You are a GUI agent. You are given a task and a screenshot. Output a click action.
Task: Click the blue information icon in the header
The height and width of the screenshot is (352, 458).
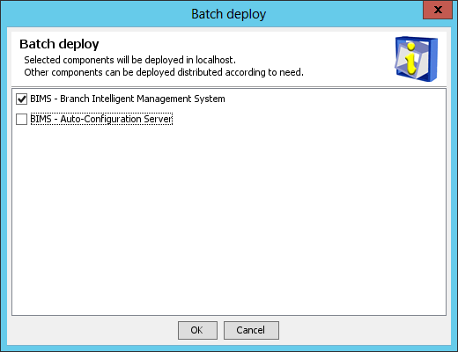click(x=416, y=59)
